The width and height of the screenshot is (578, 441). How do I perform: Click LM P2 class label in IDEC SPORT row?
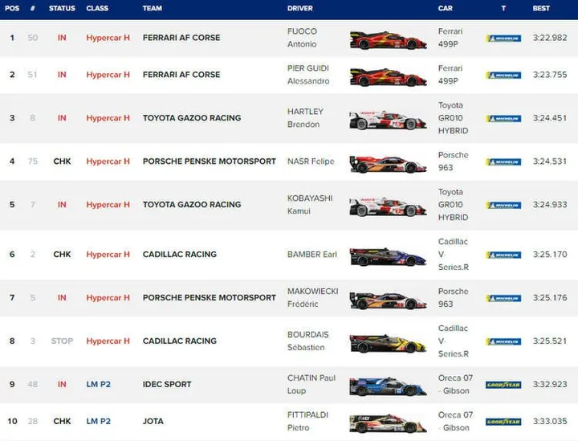(99, 384)
